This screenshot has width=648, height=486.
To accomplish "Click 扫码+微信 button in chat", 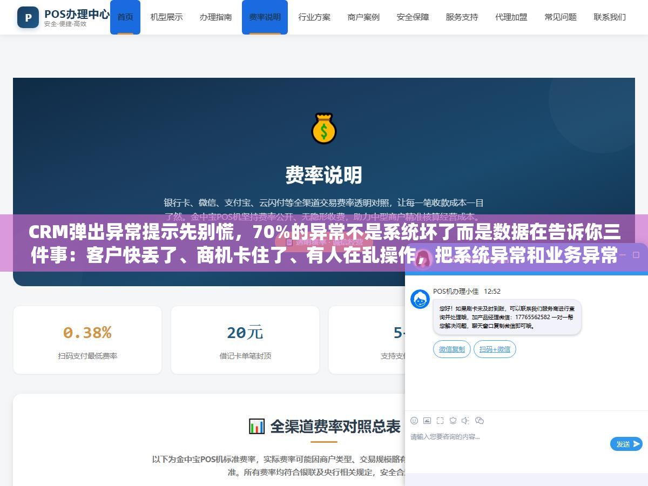I will pos(495,349).
